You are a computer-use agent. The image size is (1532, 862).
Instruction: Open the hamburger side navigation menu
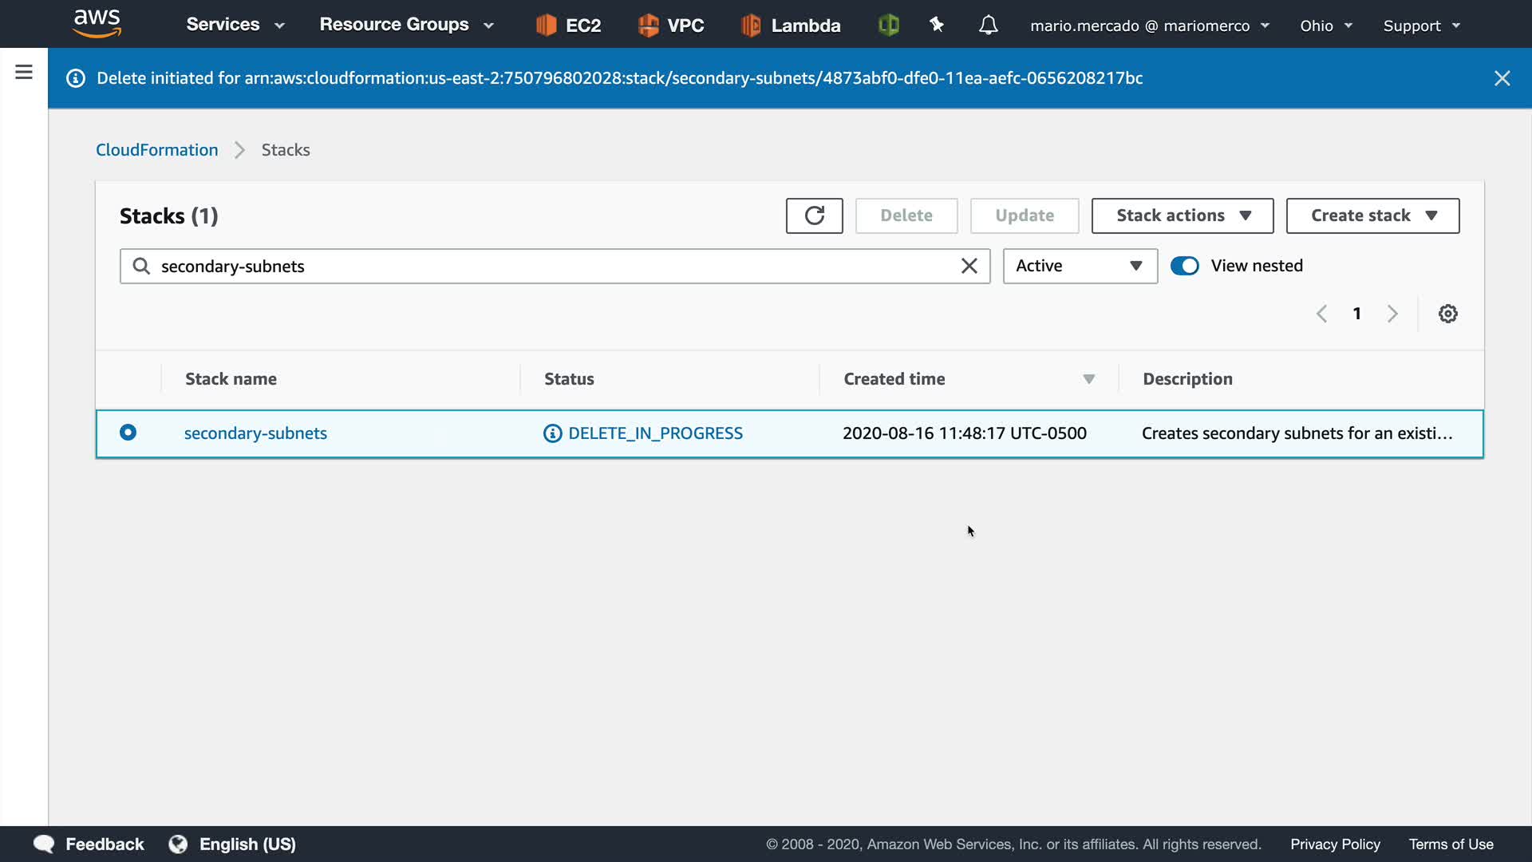pos(24,73)
